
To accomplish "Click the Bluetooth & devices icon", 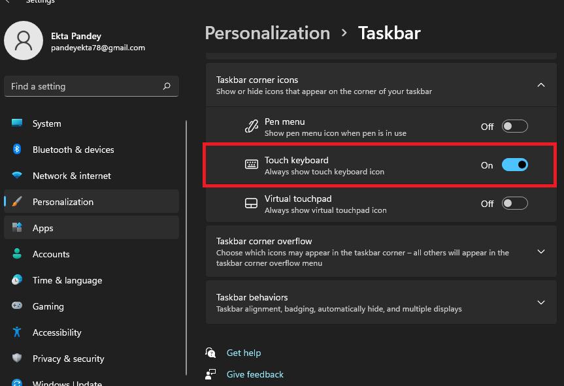I will 17,150.
